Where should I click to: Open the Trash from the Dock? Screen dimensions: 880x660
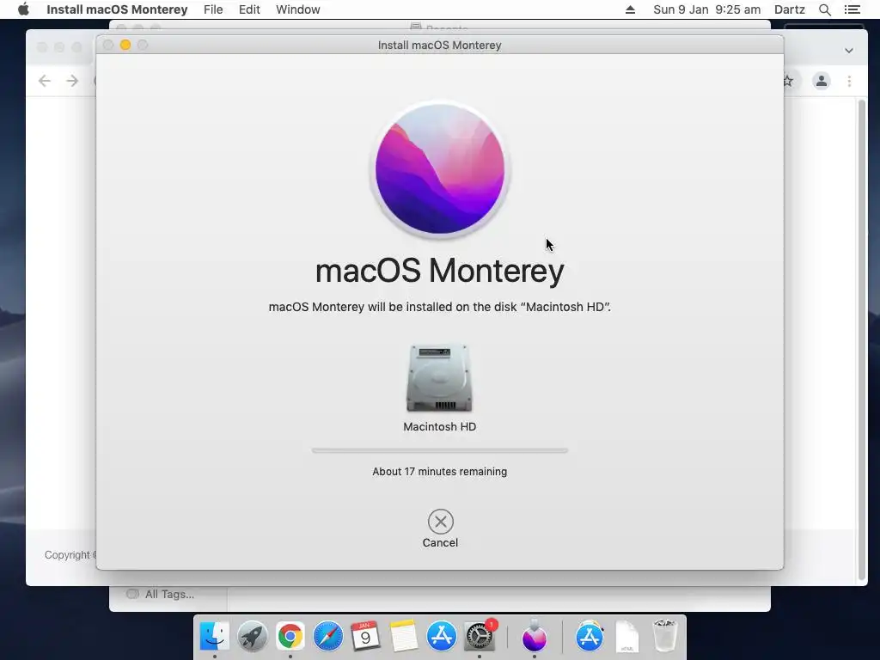coord(665,636)
